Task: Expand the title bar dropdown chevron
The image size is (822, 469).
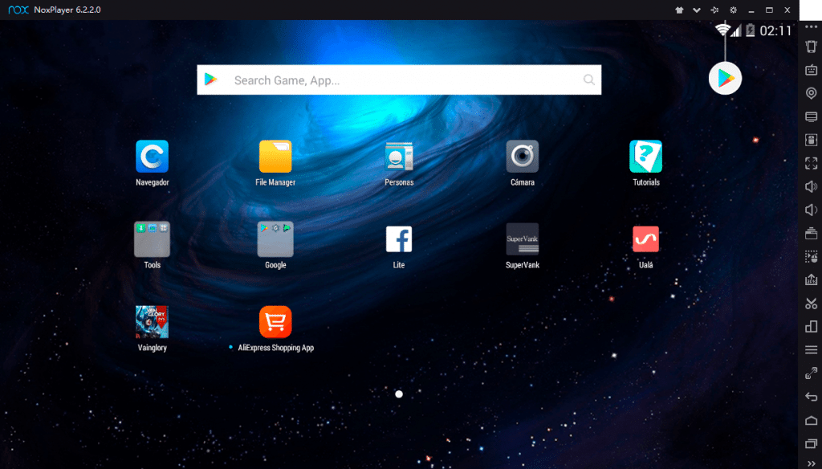Action: 697,10
